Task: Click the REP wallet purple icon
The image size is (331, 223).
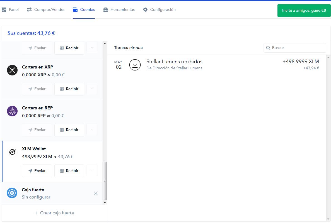Action: point(12,111)
